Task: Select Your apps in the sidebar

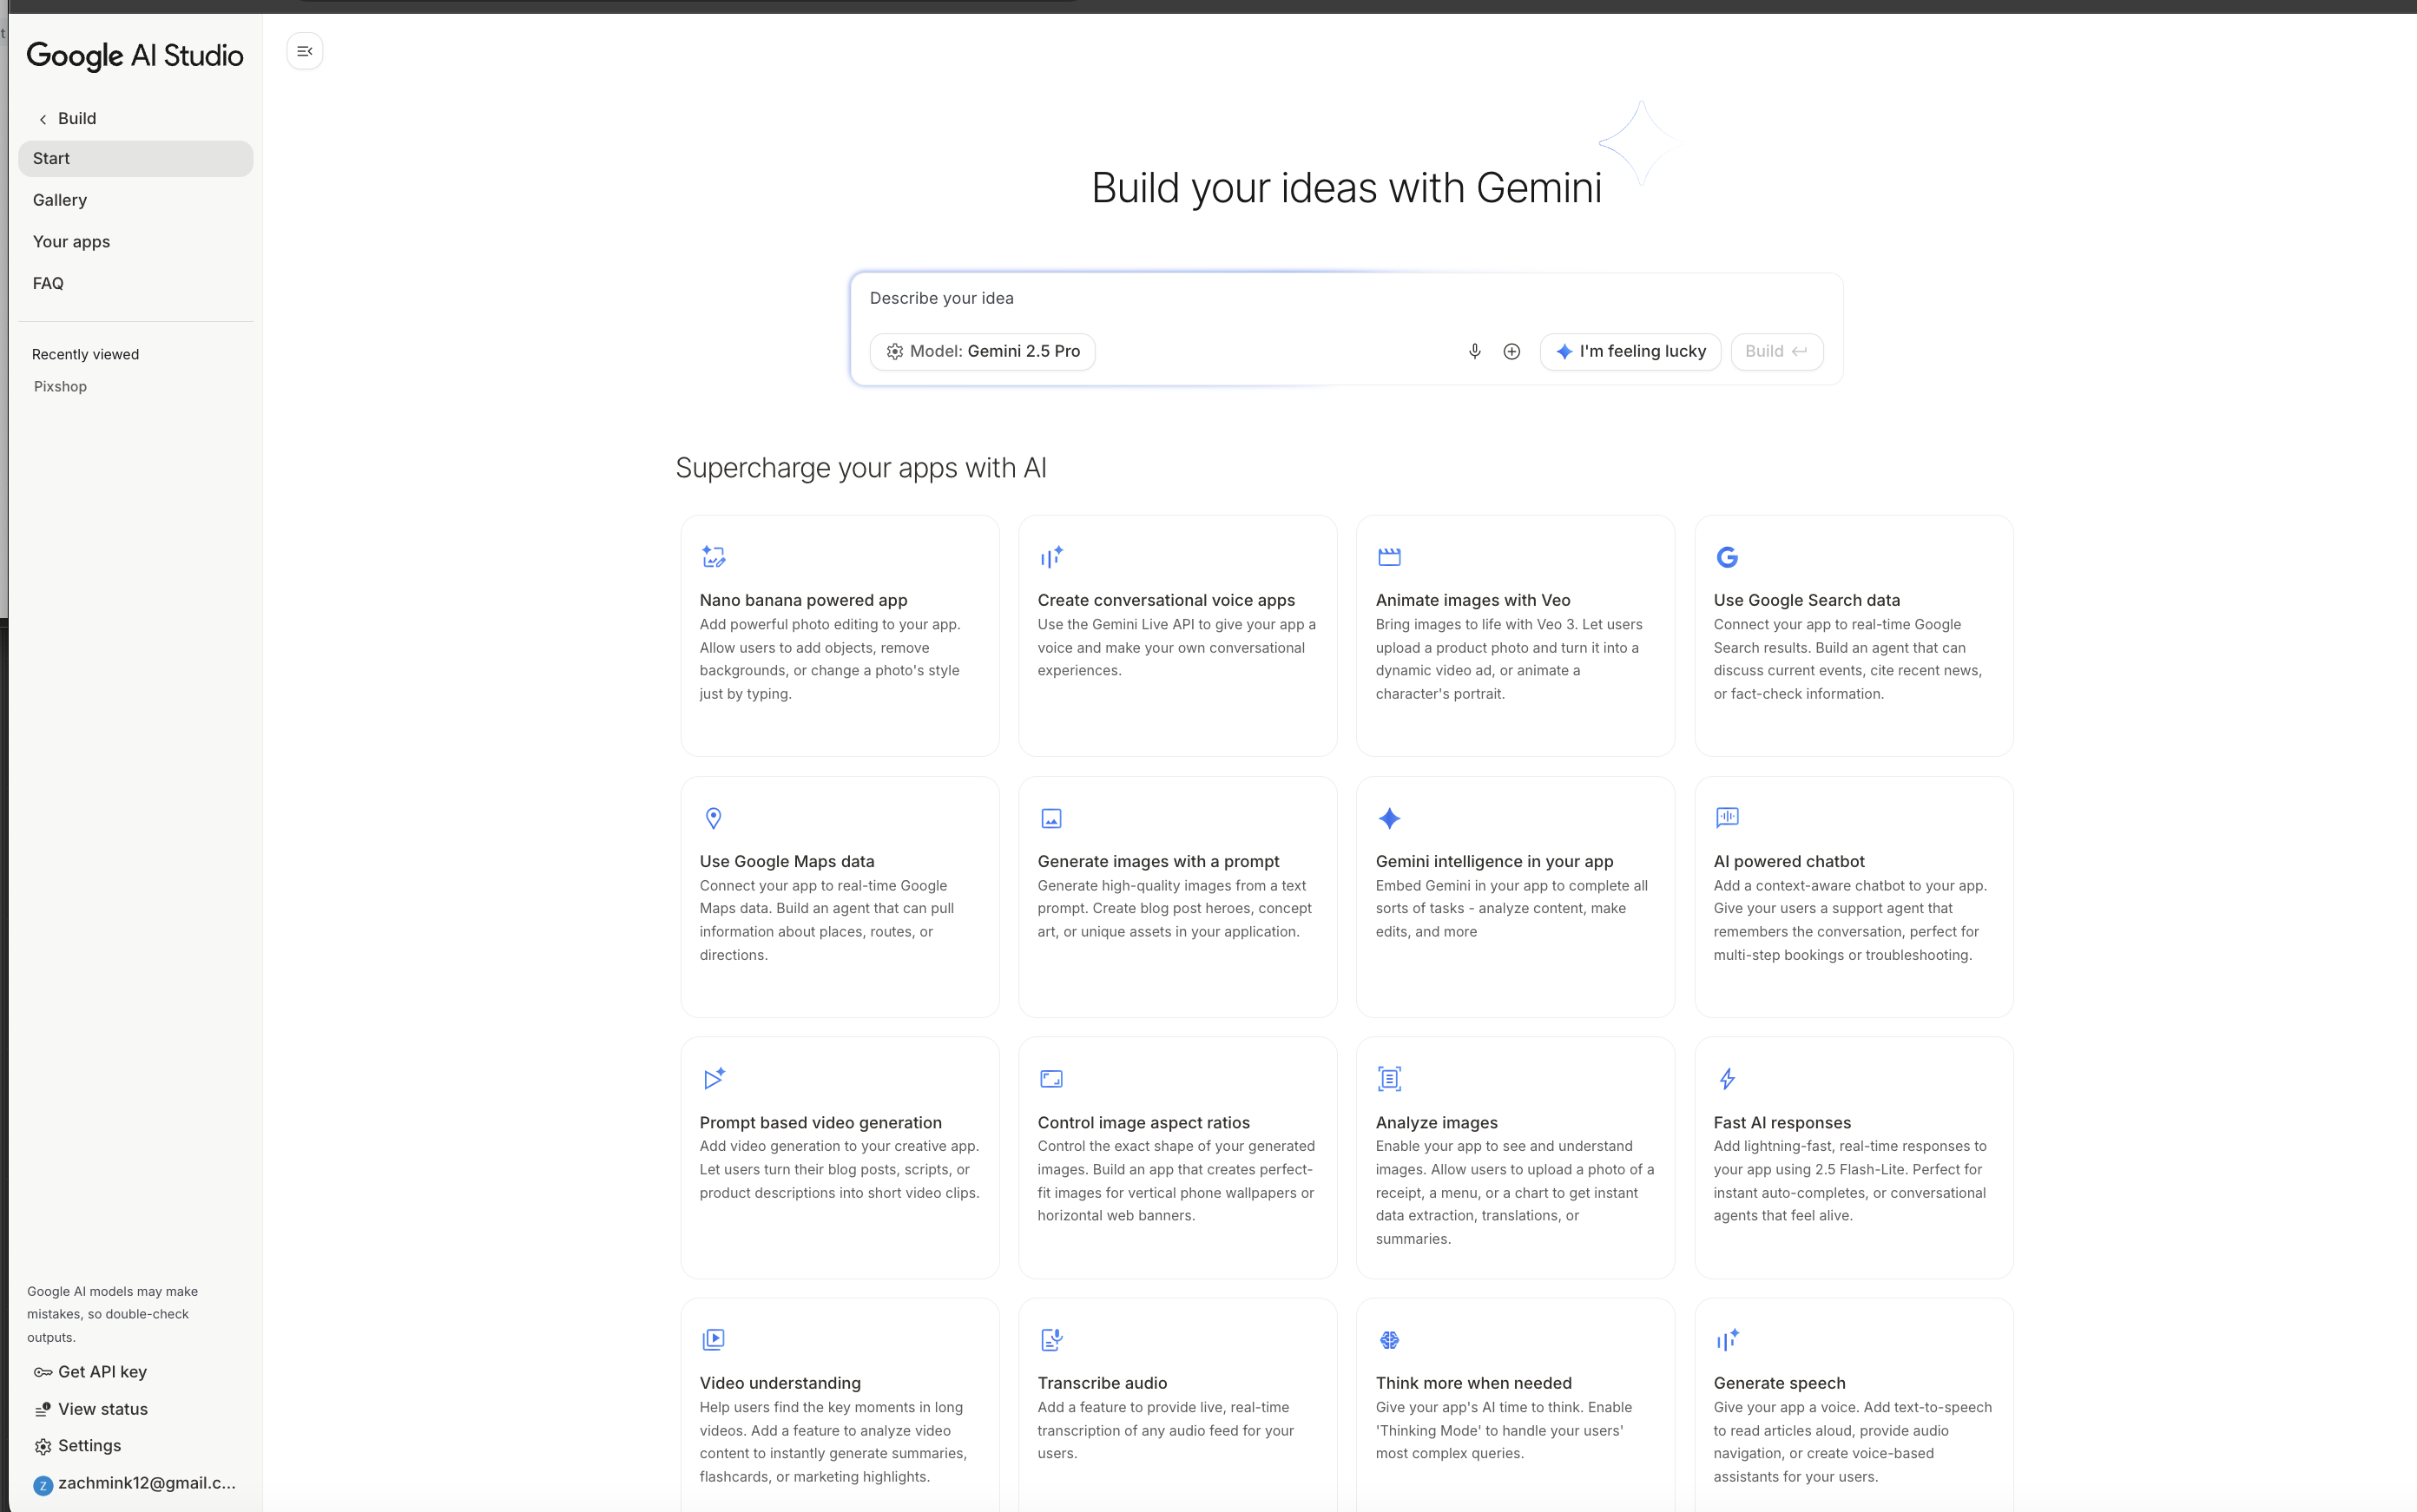Action: click(x=70, y=241)
